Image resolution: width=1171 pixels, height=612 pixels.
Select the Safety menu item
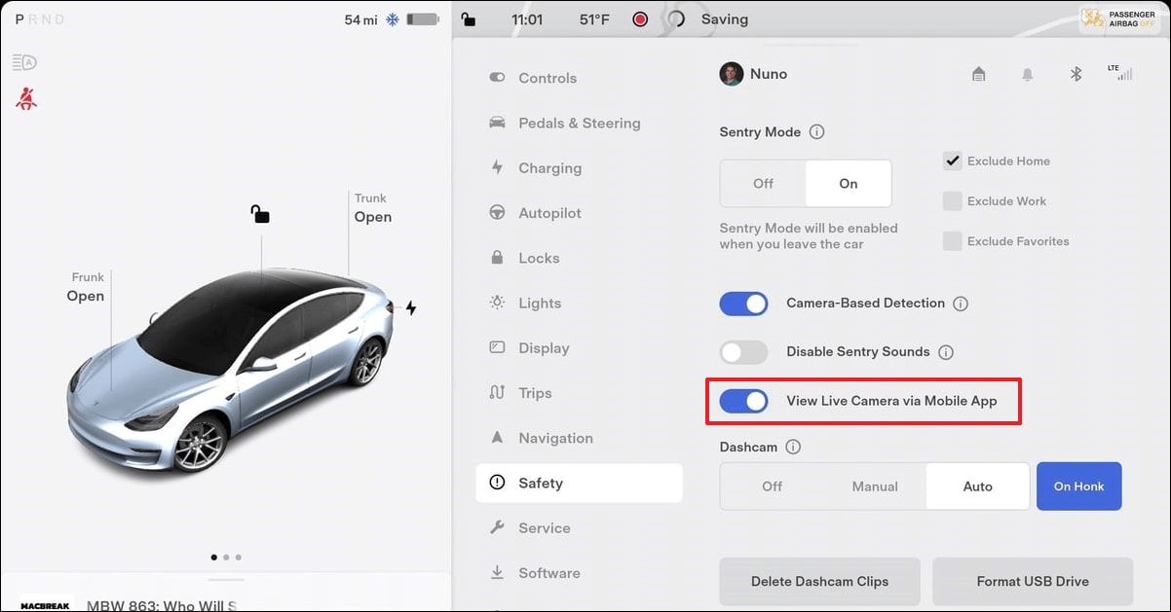pyautogui.click(x=580, y=483)
